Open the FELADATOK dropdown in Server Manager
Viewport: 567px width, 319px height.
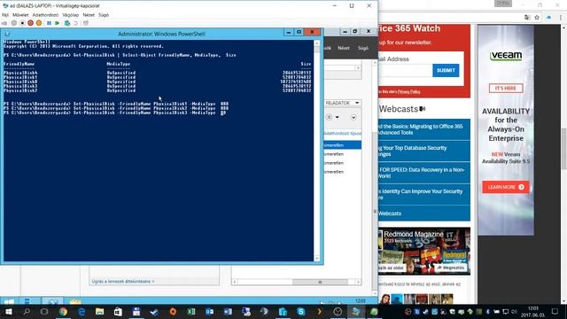[x=342, y=103]
